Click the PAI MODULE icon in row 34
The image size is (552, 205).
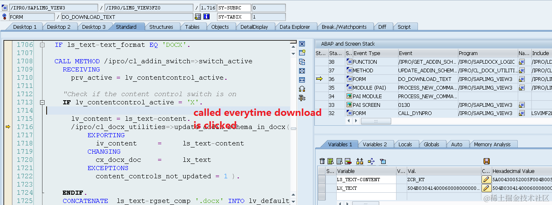coord(349,96)
